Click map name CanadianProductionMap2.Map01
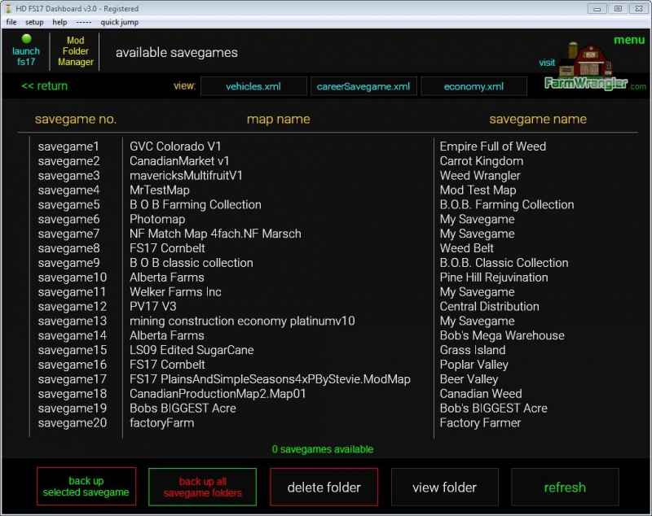 [x=218, y=394]
